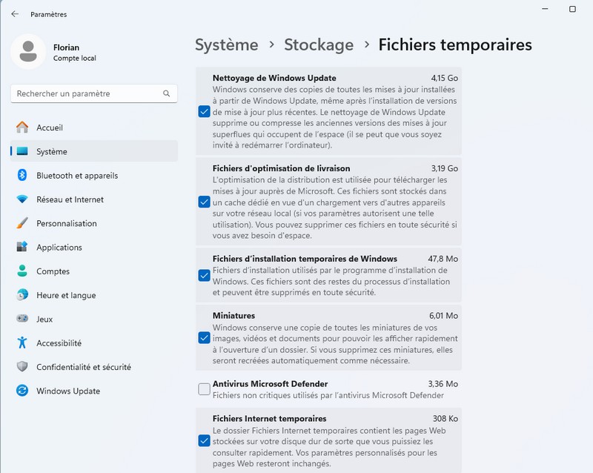Click the Applications icon in sidebar
This screenshot has width=593, height=473.
click(x=22, y=247)
